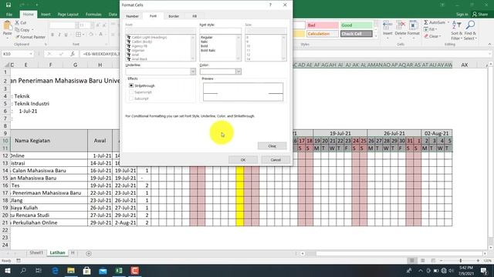The height and width of the screenshot is (277, 494).
Task: Open Windows Start menu
Action: click(8, 271)
